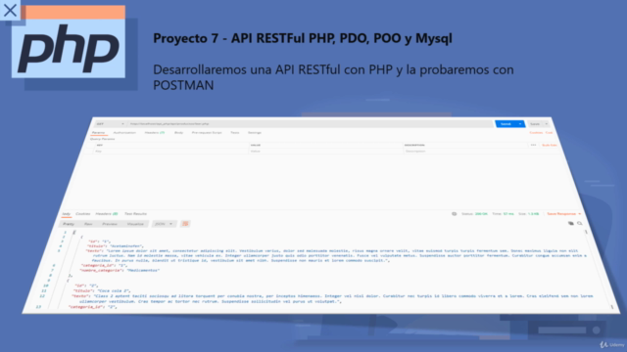The width and height of the screenshot is (627, 352).
Task: Open the JSON format dropdown
Action: pos(164,224)
